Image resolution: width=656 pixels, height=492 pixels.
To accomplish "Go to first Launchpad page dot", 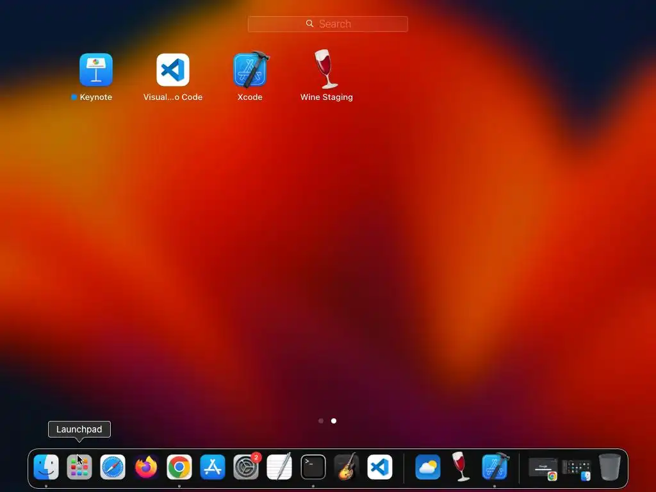I will (321, 421).
